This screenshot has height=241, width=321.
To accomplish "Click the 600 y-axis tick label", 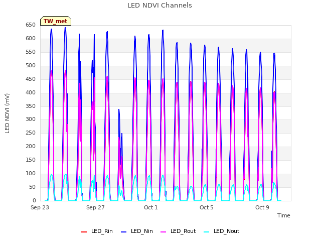I will tap(31, 39).
